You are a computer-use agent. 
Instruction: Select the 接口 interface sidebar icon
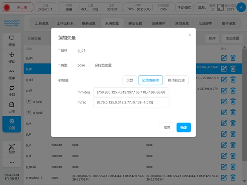(12, 90)
